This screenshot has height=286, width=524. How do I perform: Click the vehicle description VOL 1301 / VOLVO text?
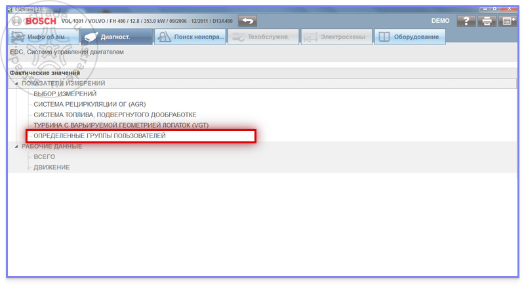(147, 21)
